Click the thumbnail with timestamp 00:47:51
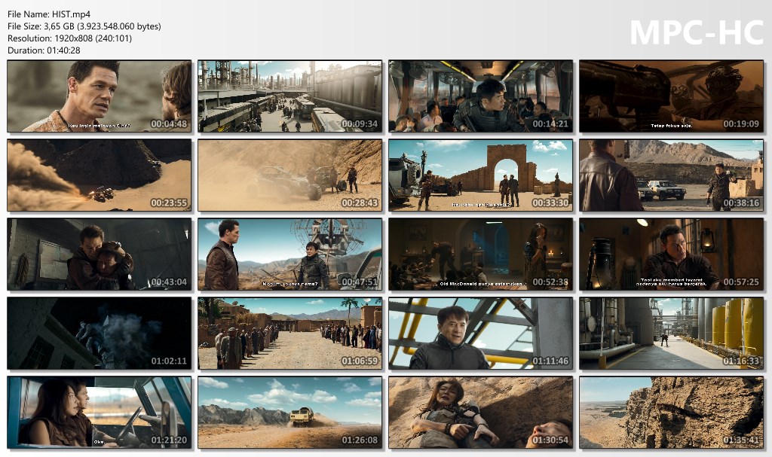Image resolution: width=772 pixels, height=457 pixels. point(290,254)
